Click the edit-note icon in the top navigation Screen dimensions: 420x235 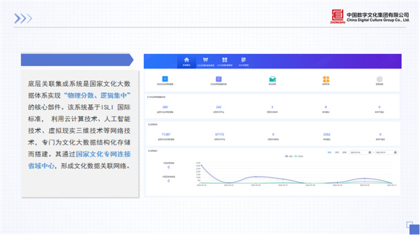[x=244, y=60]
